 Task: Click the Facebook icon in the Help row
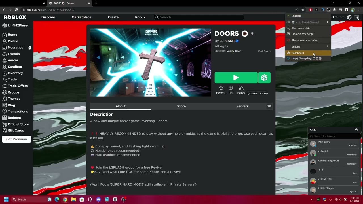pos(317,59)
